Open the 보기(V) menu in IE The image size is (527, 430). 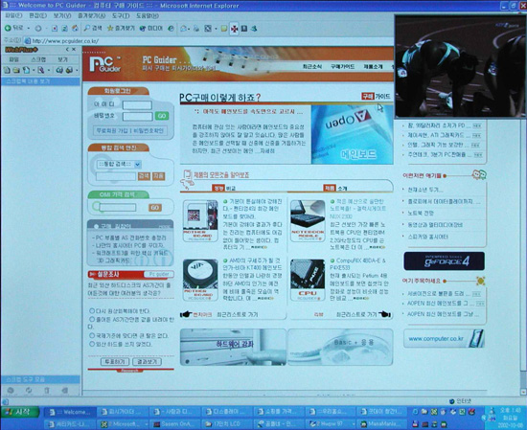[62, 15]
